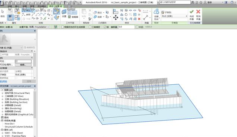The image size is (237, 137).
Task: Click the binoculars search icon
Action: point(192,2)
